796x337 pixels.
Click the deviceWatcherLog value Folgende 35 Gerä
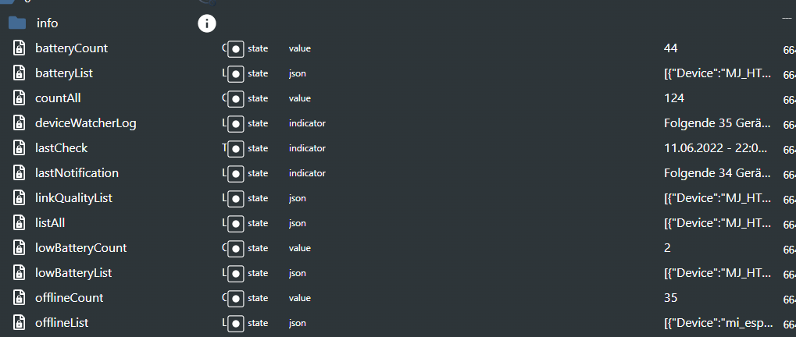coord(719,123)
